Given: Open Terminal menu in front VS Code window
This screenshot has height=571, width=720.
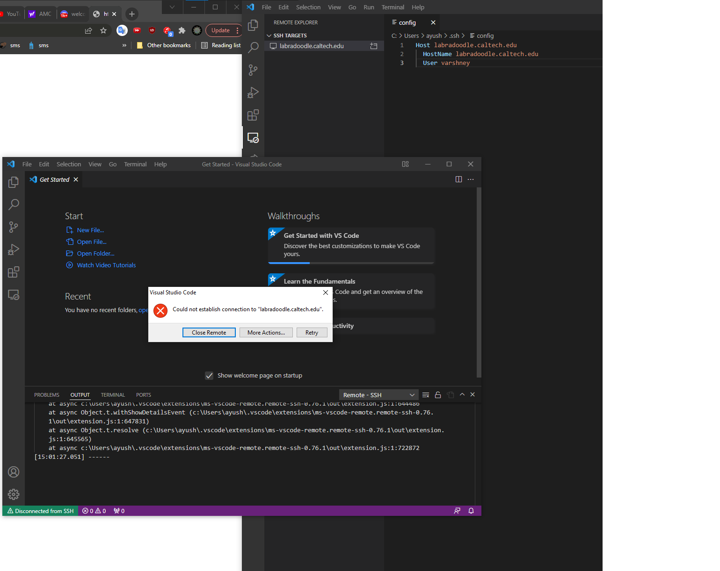Looking at the screenshot, I should 135,164.
